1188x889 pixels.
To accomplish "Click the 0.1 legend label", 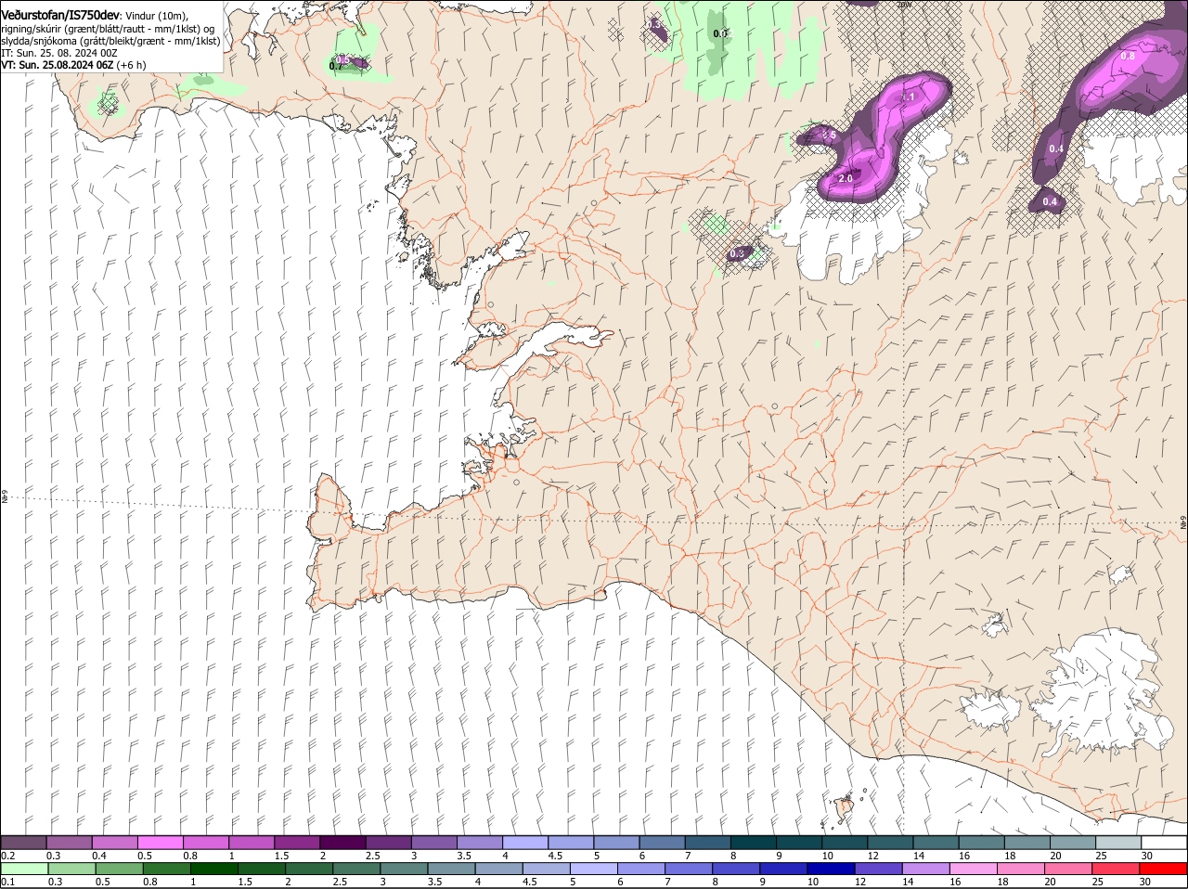I will click(x=8, y=882).
